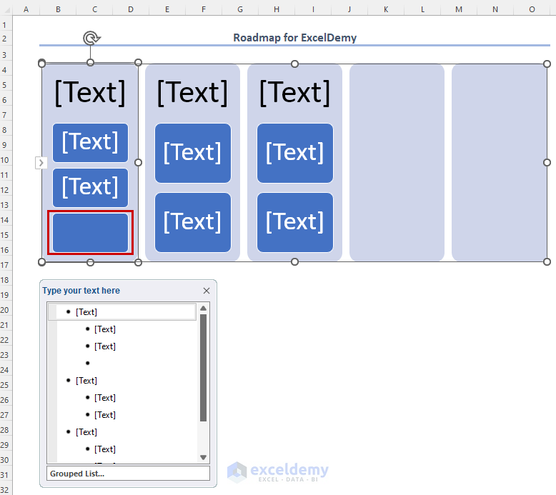Screen dimensions: 556x495
Task: Click the 'Roadmap for ExcelDemy' title cell
Action: coord(294,38)
